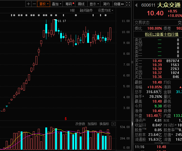Toggle fullscreen chart icon

pyautogui.click(x=128, y=4)
